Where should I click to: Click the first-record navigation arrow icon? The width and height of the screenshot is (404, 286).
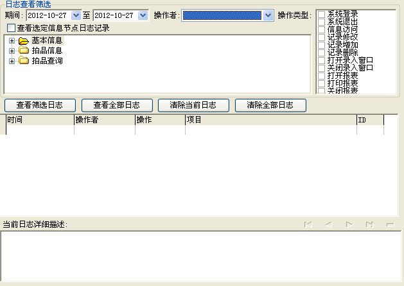[x=308, y=224]
